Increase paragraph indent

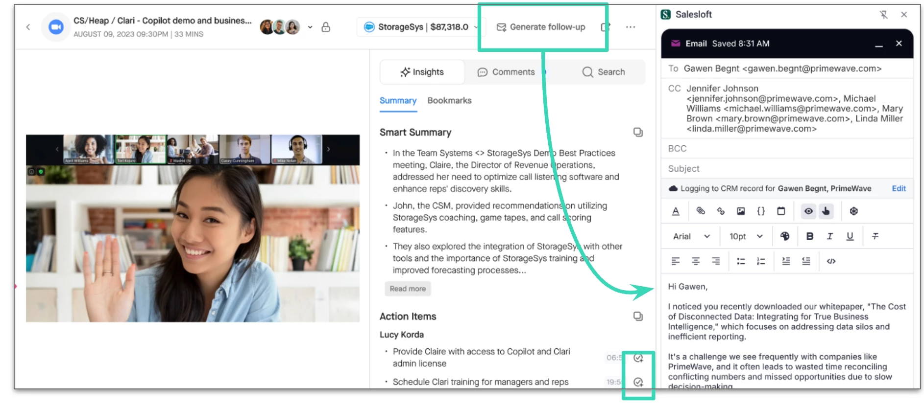786,261
